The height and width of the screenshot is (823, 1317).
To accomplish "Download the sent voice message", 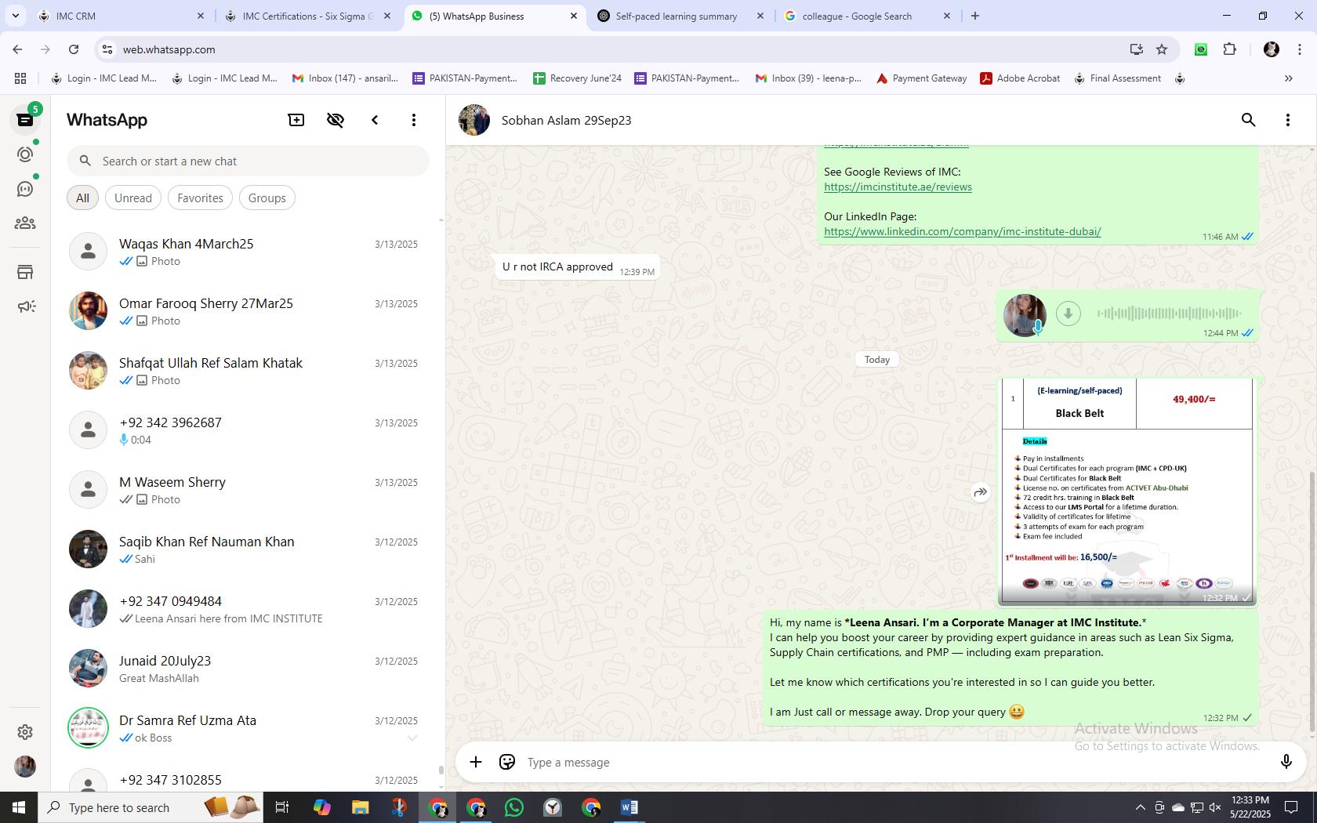I will pos(1068,314).
